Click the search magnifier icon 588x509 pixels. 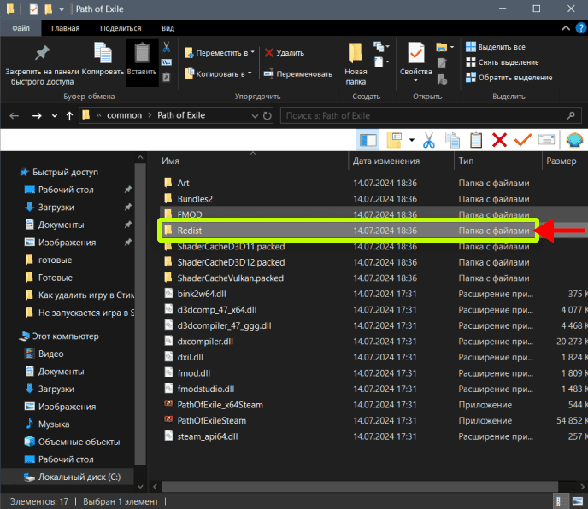(571, 115)
